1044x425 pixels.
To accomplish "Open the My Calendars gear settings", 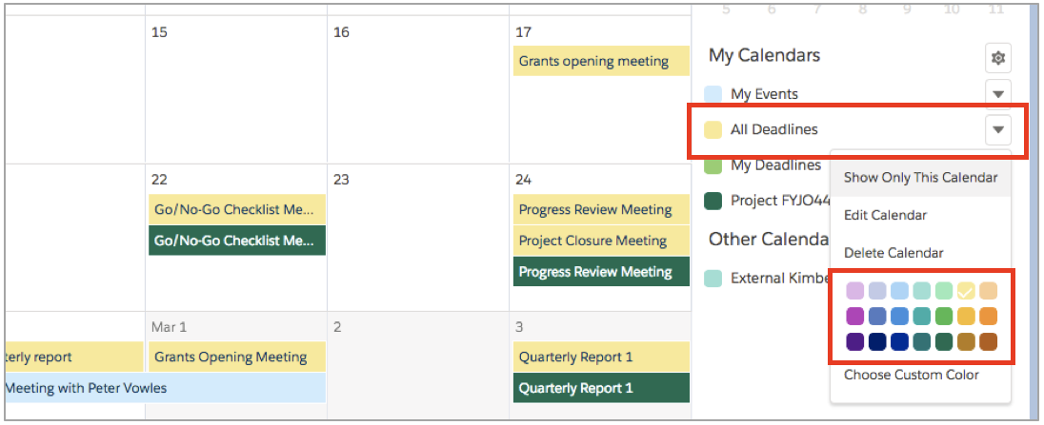I will (997, 58).
